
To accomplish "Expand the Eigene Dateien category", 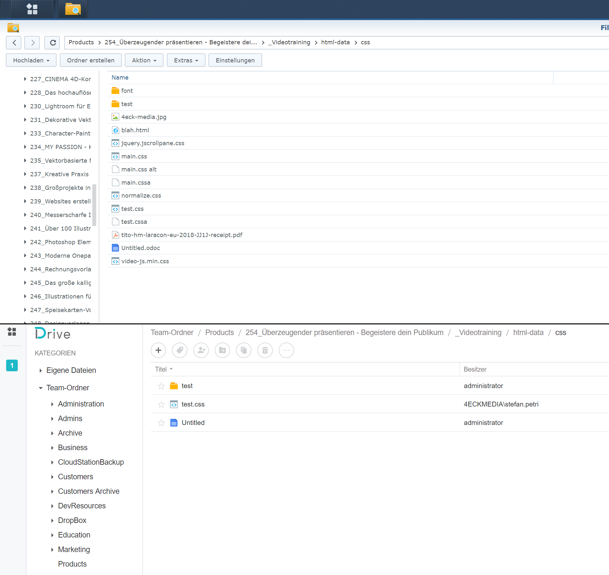I will 40,370.
